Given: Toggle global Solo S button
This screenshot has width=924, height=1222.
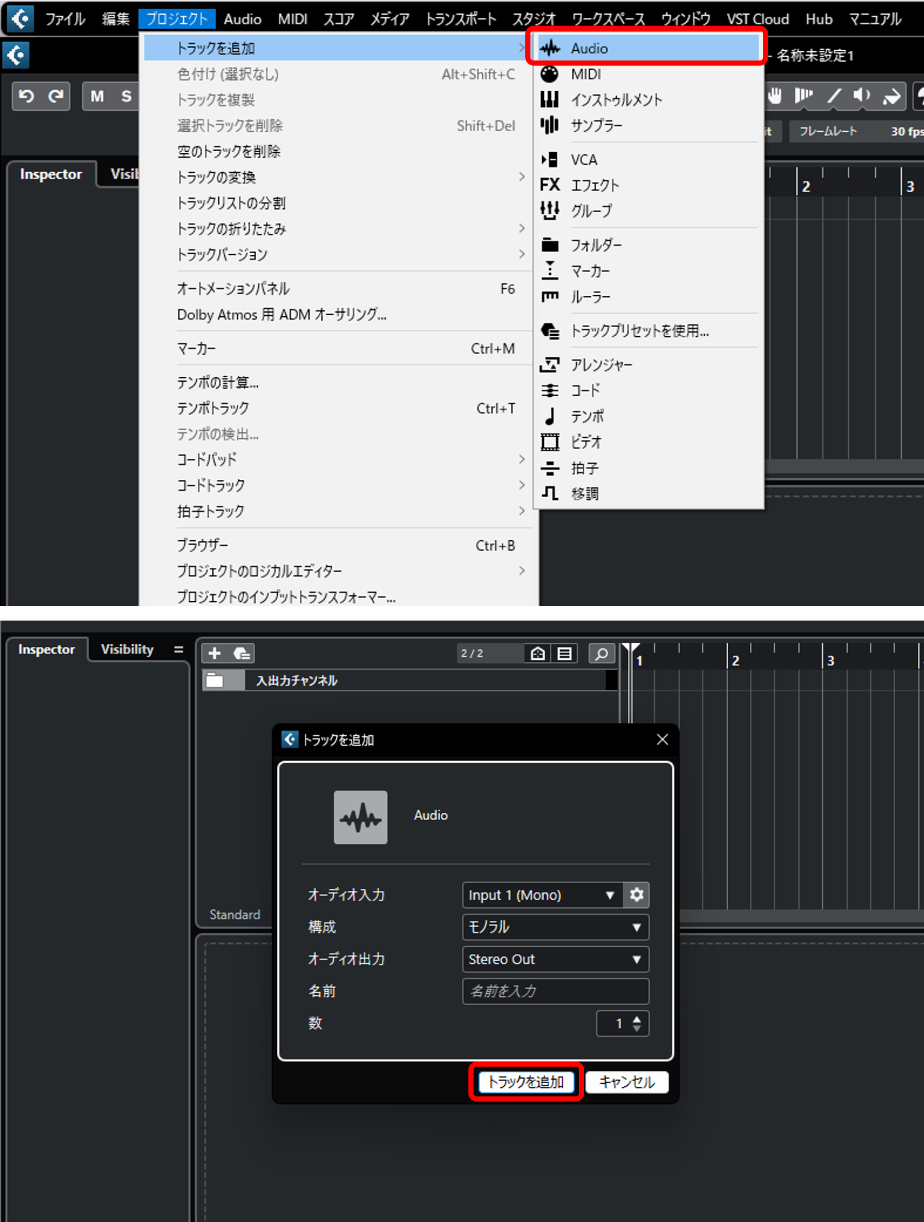Looking at the screenshot, I should click(x=127, y=96).
